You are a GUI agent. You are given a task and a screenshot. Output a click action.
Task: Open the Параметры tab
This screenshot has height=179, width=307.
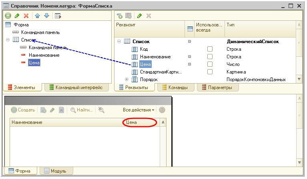click(x=217, y=88)
